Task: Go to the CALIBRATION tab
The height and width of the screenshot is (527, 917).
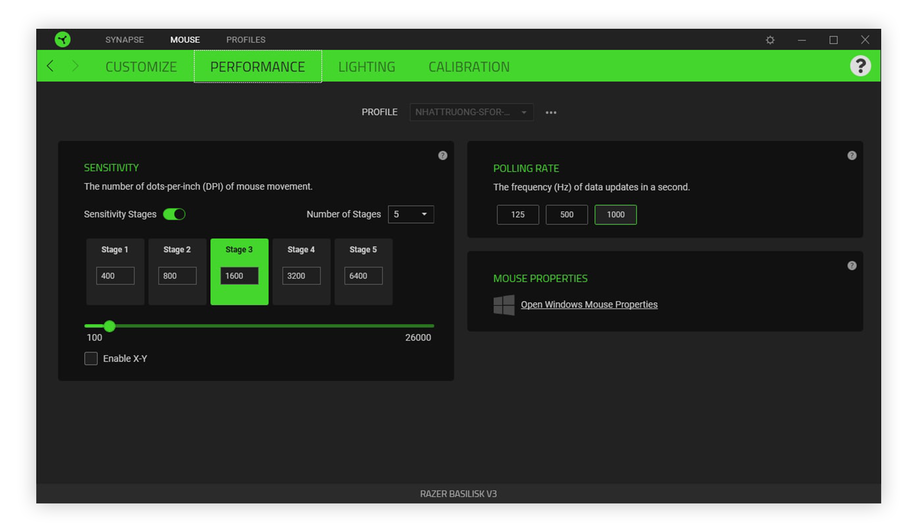Action: tap(469, 67)
